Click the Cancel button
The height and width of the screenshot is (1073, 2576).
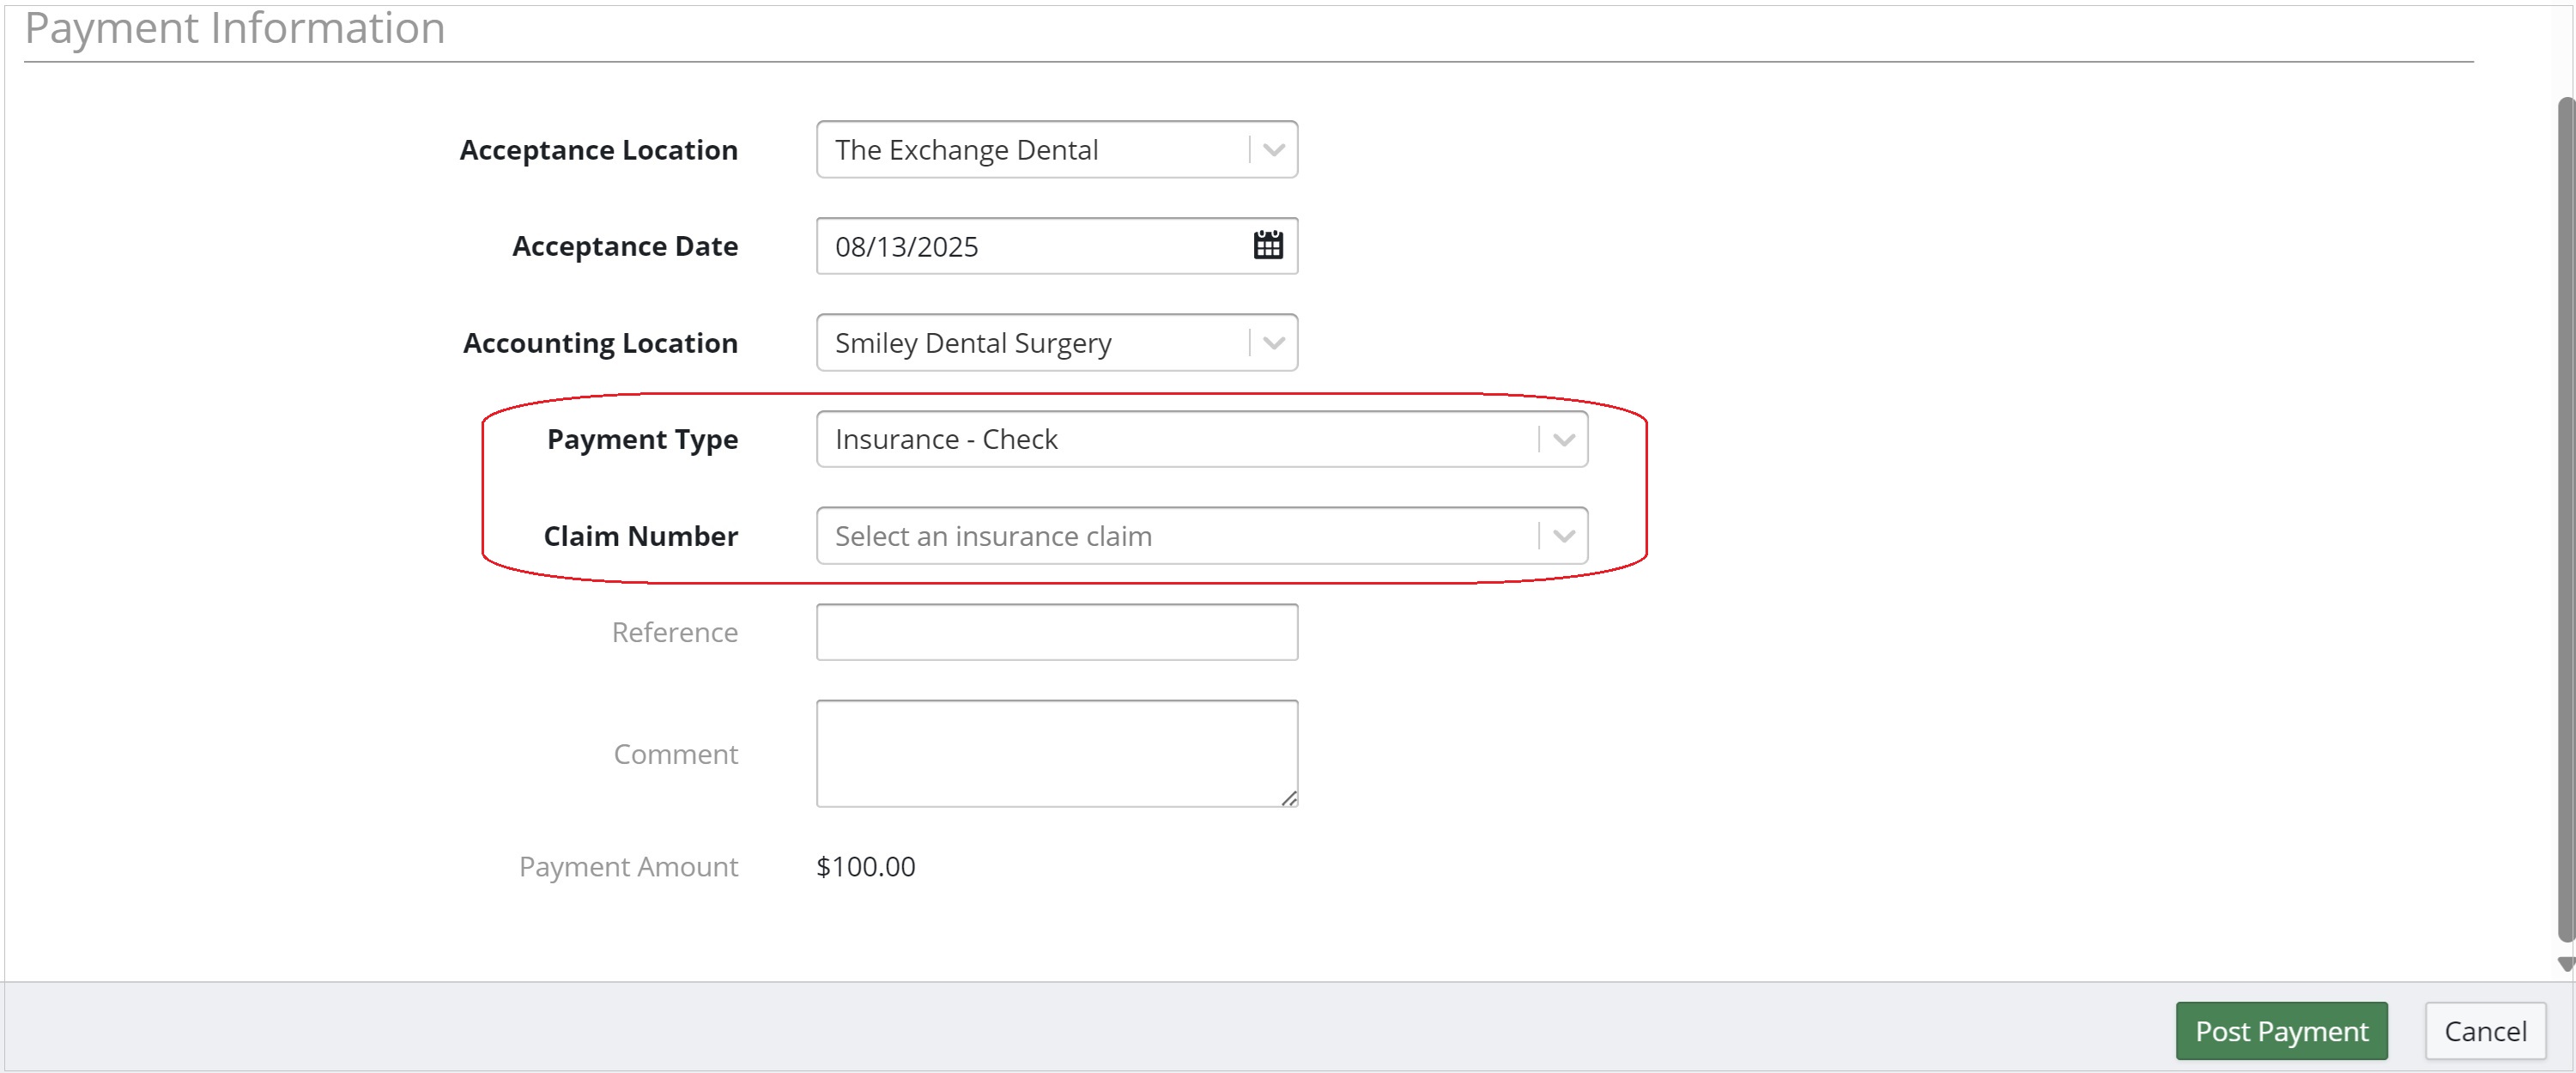click(2485, 1031)
